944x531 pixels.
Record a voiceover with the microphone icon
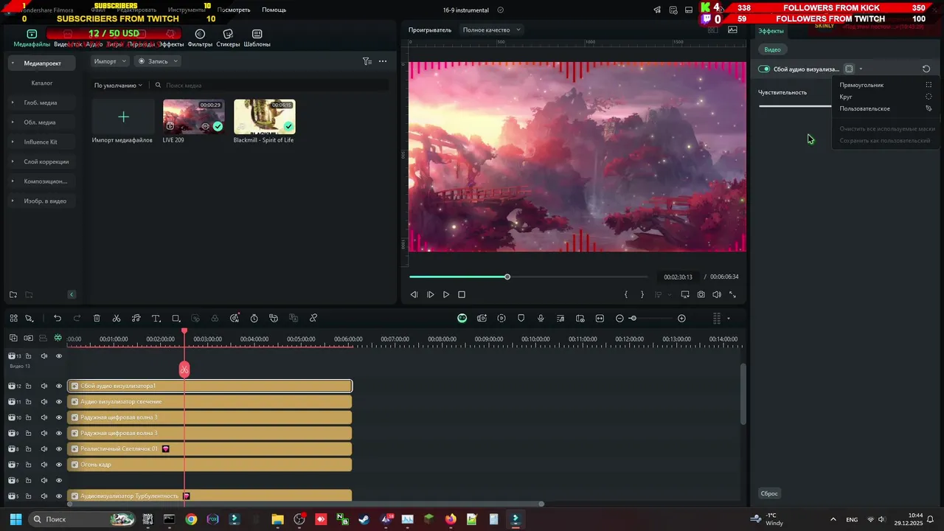coord(541,318)
